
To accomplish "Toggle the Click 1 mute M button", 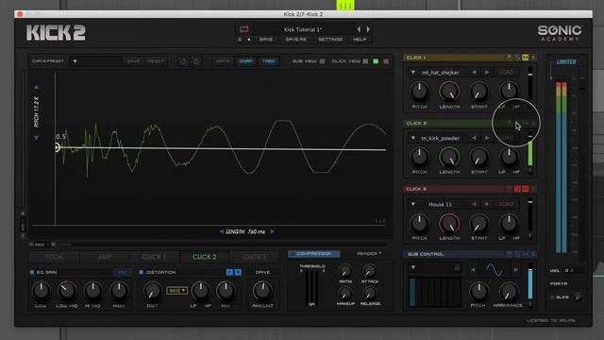I will (526, 58).
